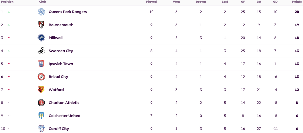The height and width of the screenshot is (133, 303).
Task: Click the Bournemouth club badge
Action: click(x=41, y=25)
